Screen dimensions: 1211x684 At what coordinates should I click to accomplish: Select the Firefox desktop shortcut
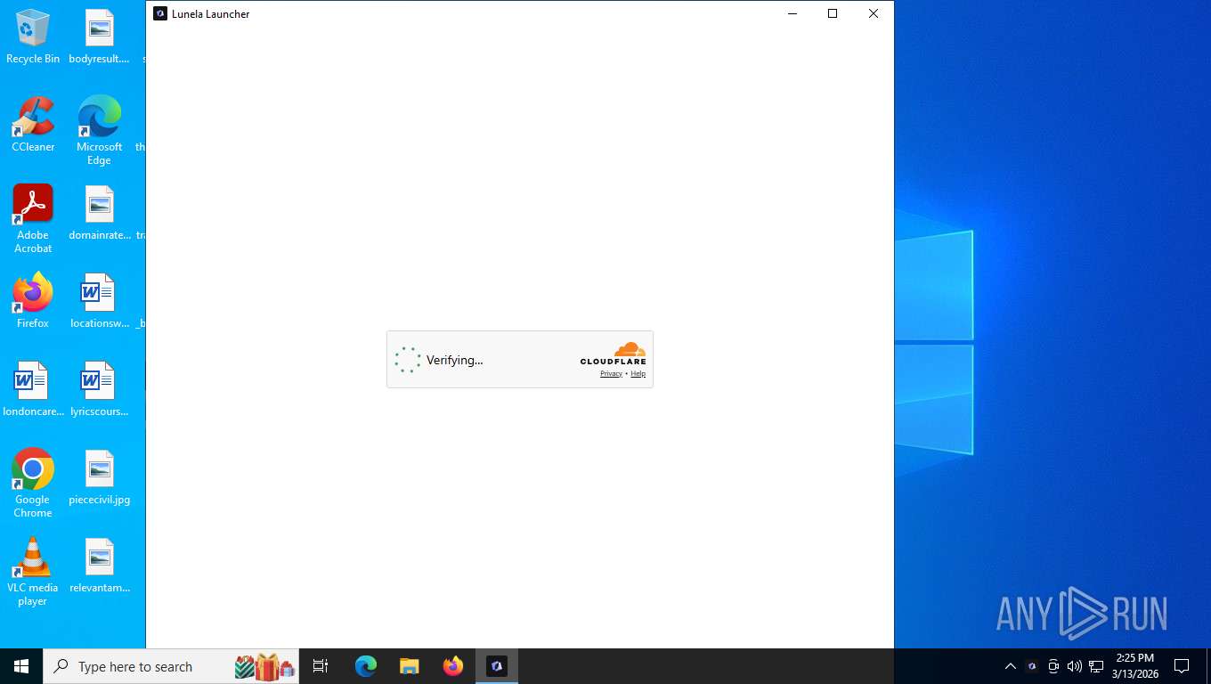click(x=33, y=301)
